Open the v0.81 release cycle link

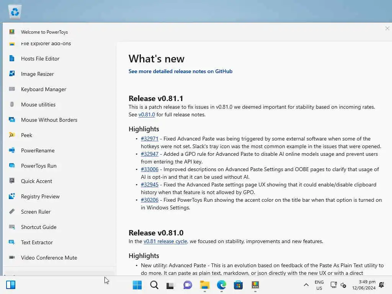[x=165, y=241]
